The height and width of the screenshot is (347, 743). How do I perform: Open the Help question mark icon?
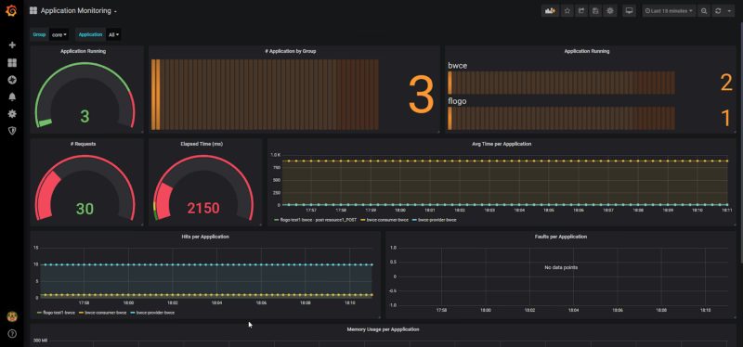click(x=12, y=334)
